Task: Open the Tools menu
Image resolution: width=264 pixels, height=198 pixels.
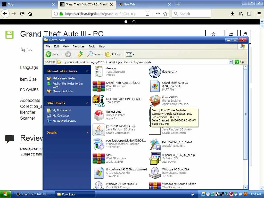Action: pyautogui.click(x=92, y=46)
